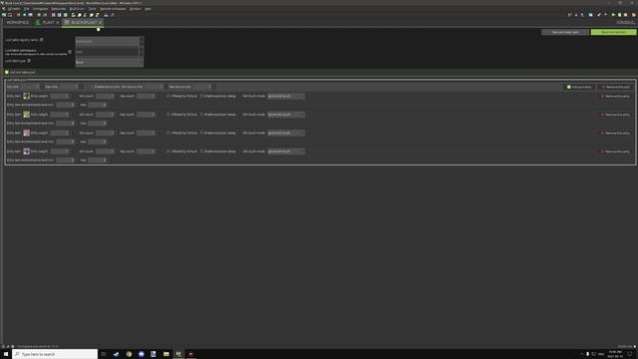638x359 pixels.
Task: Remove the first pool entry
Action: 616,97
